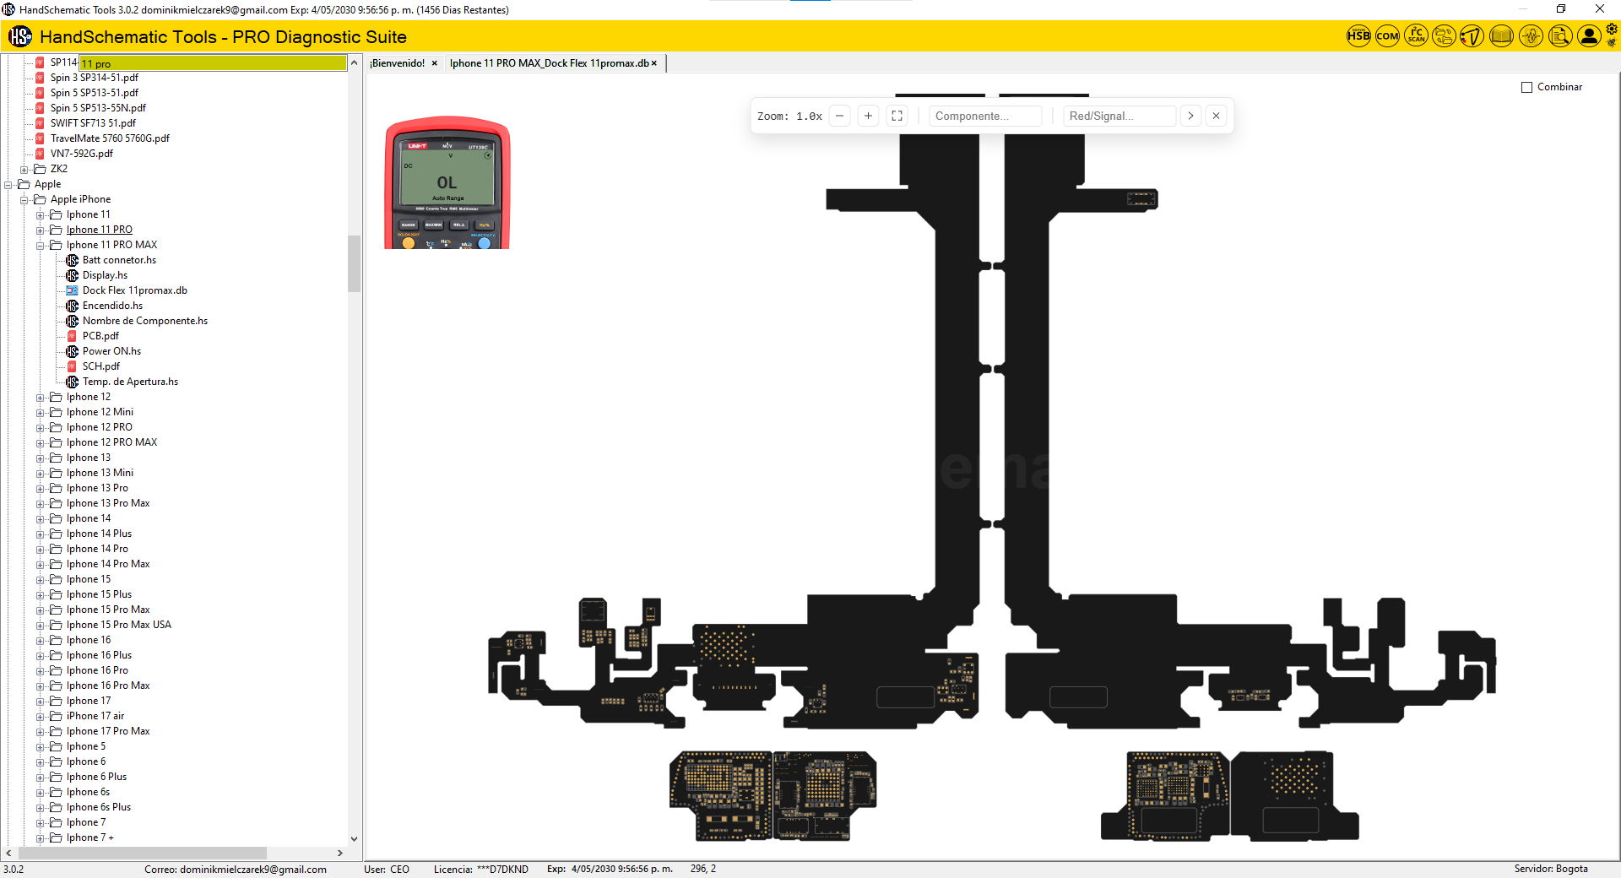Click the Red/Signal search field
The image size is (1621, 878).
click(x=1120, y=117)
